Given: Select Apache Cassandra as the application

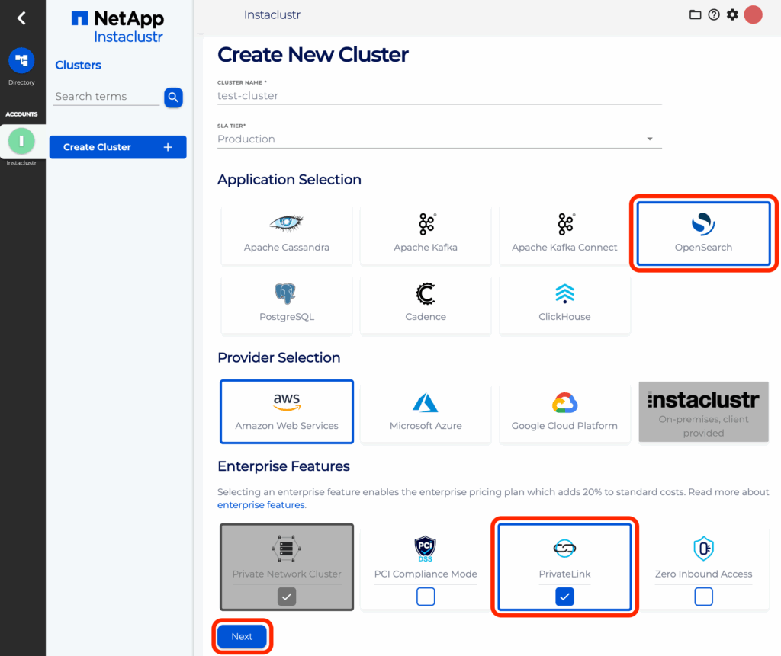Looking at the screenshot, I should tap(286, 233).
